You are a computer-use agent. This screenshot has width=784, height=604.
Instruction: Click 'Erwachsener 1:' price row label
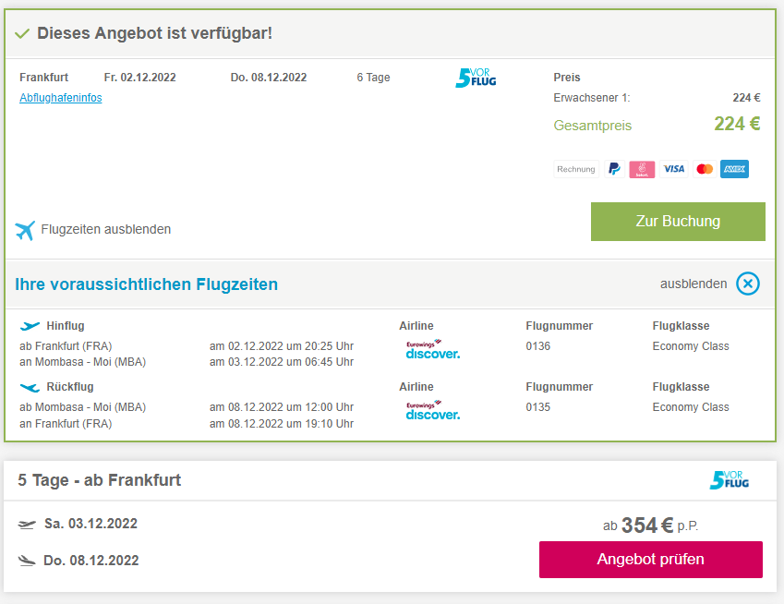(592, 98)
